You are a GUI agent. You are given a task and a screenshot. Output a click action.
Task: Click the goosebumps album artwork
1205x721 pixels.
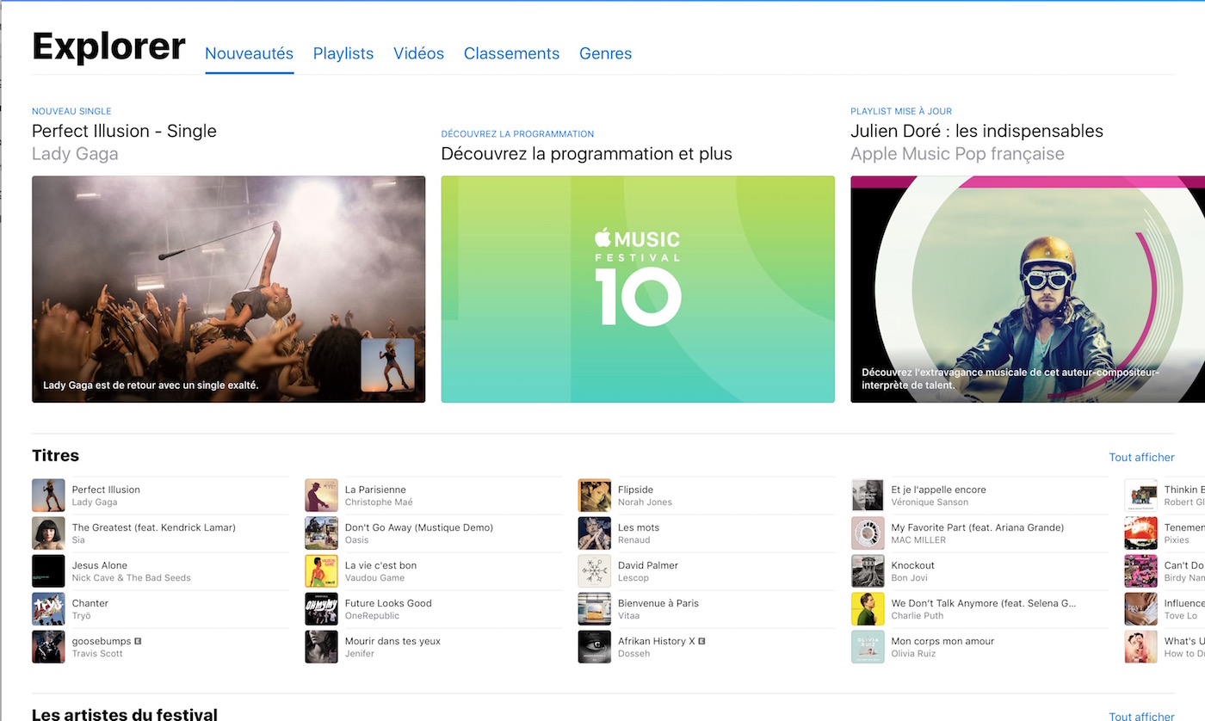pos(48,647)
